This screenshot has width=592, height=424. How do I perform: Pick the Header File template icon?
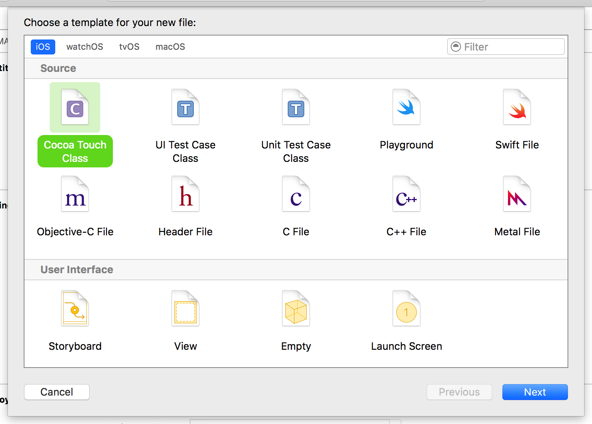(x=185, y=194)
